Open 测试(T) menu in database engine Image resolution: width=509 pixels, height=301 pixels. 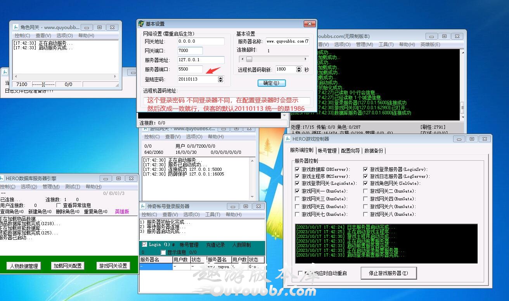click(73, 187)
